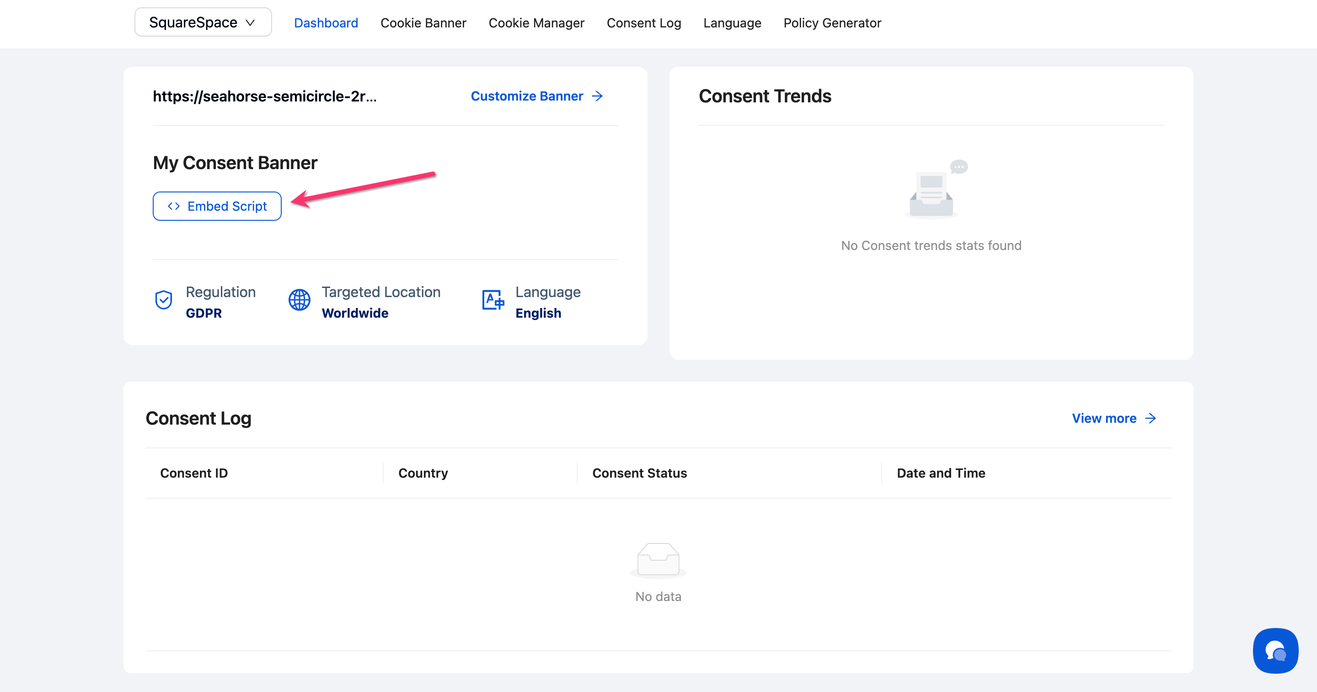Go to the Consent Log tab
The image size is (1317, 692).
(643, 23)
